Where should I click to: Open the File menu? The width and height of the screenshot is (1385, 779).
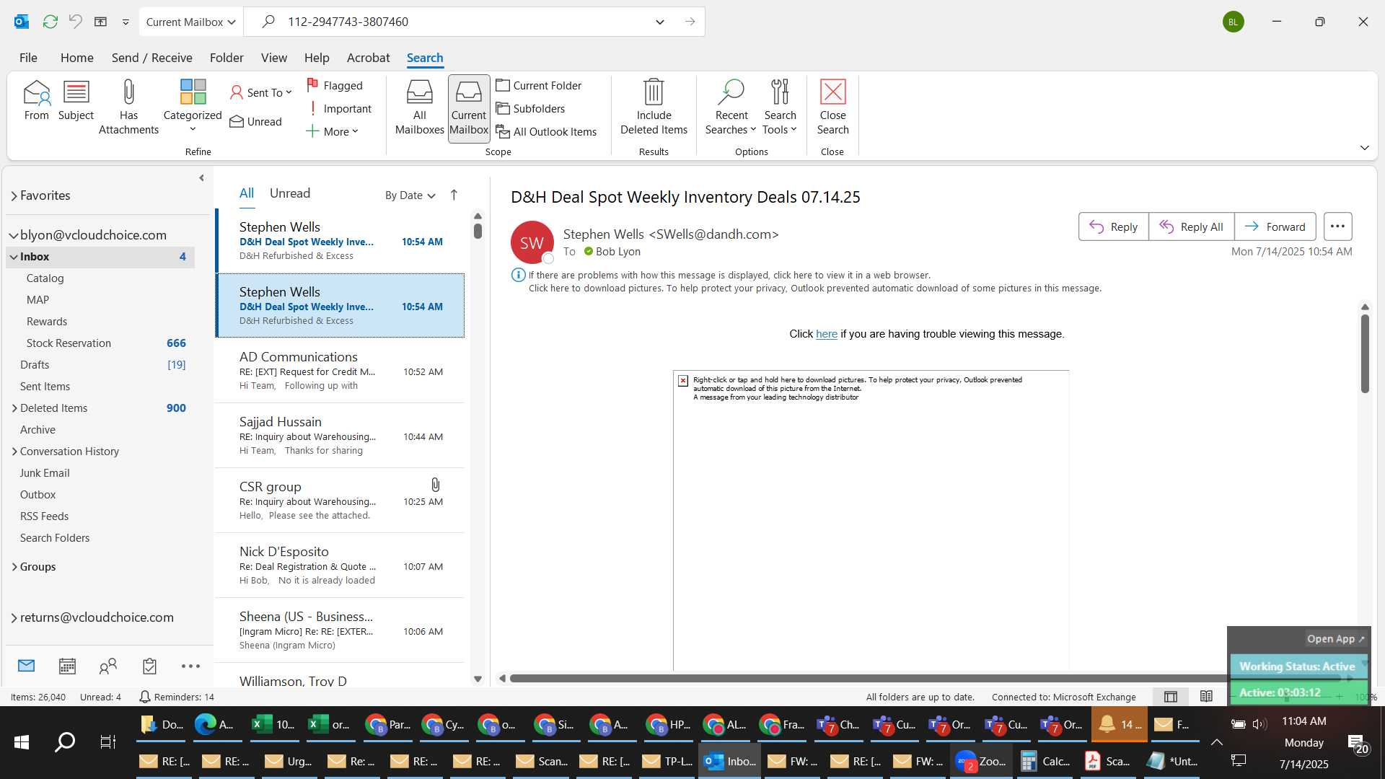(28, 58)
